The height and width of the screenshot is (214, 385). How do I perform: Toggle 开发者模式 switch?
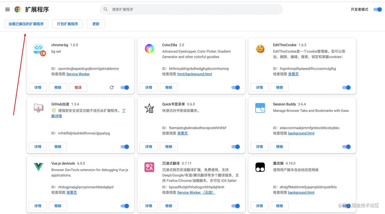coord(378,9)
